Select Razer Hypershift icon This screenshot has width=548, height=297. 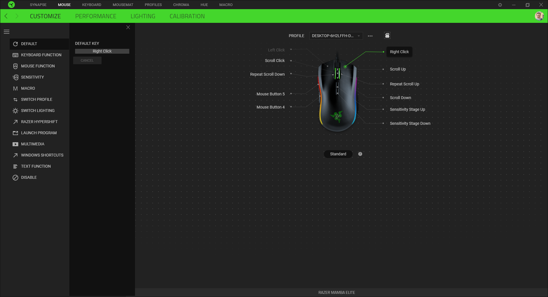[15, 122]
